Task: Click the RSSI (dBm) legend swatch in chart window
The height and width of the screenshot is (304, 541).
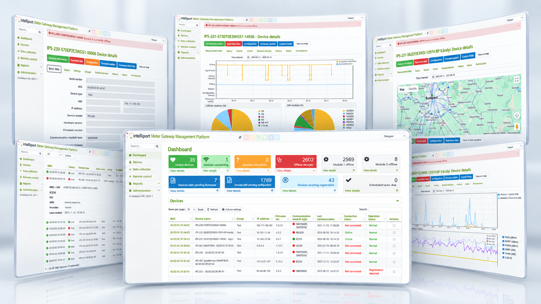Action: coord(503,237)
